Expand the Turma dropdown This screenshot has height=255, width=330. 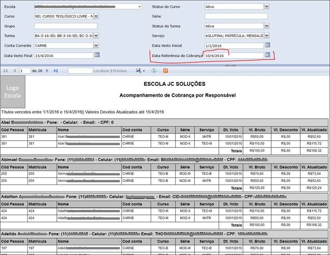point(96,36)
